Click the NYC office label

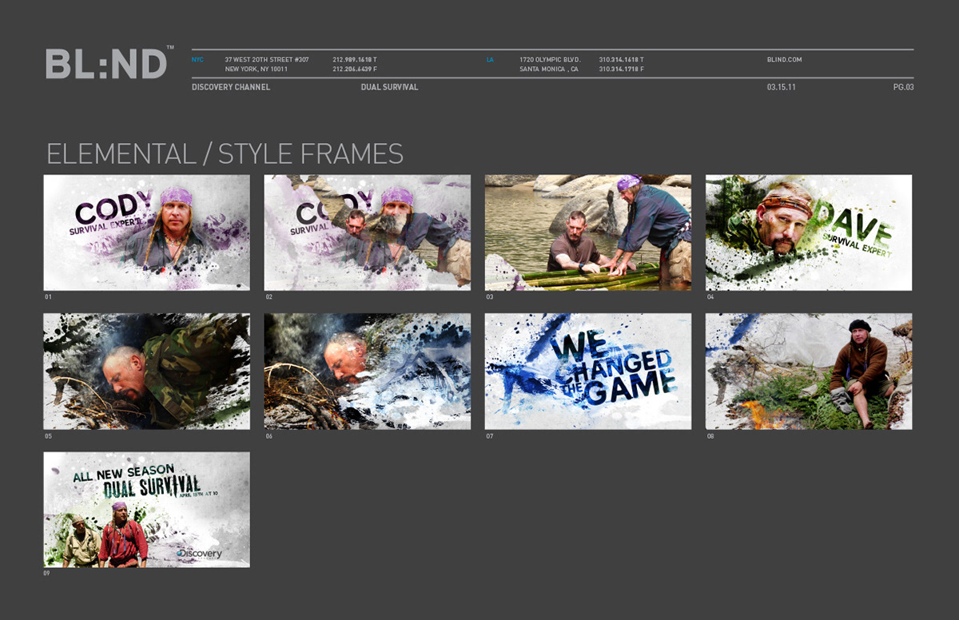click(197, 60)
